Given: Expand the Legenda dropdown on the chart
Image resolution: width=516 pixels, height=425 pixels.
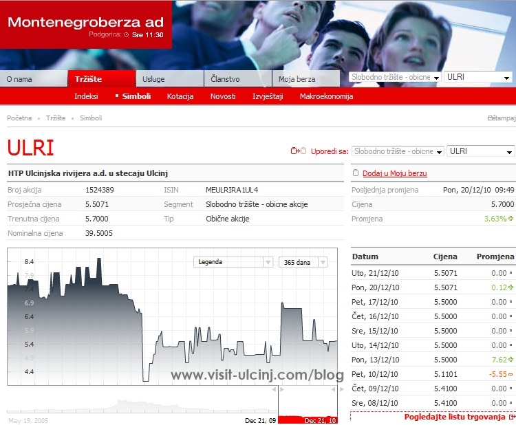Looking at the screenshot, I should pyautogui.click(x=233, y=262).
